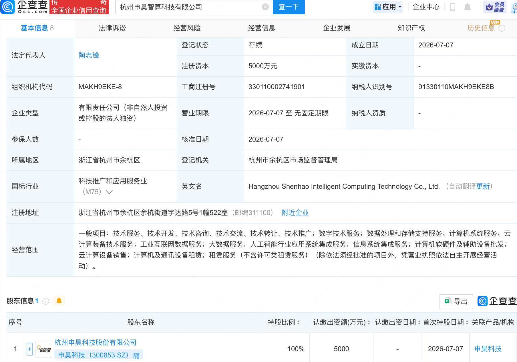Open the 历史信息 VIP tab

point(481,28)
